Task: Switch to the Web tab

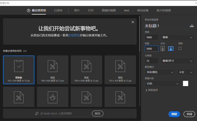Action: (127, 10)
